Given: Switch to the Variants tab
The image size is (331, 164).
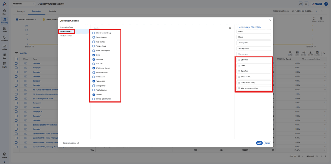Looking at the screenshot, I should click(x=52, y=11).
